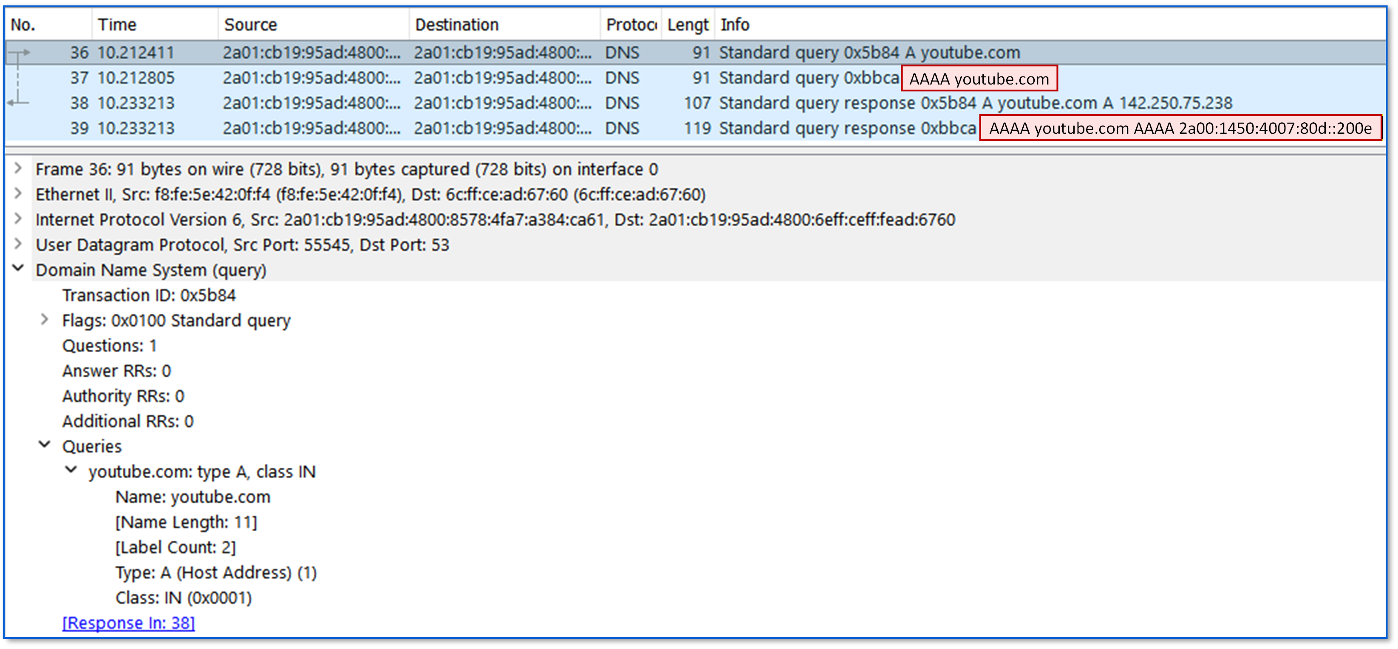1398x649 pixels.
Task: Select the Type: A (Host Address) field
Action: (216, 573)
